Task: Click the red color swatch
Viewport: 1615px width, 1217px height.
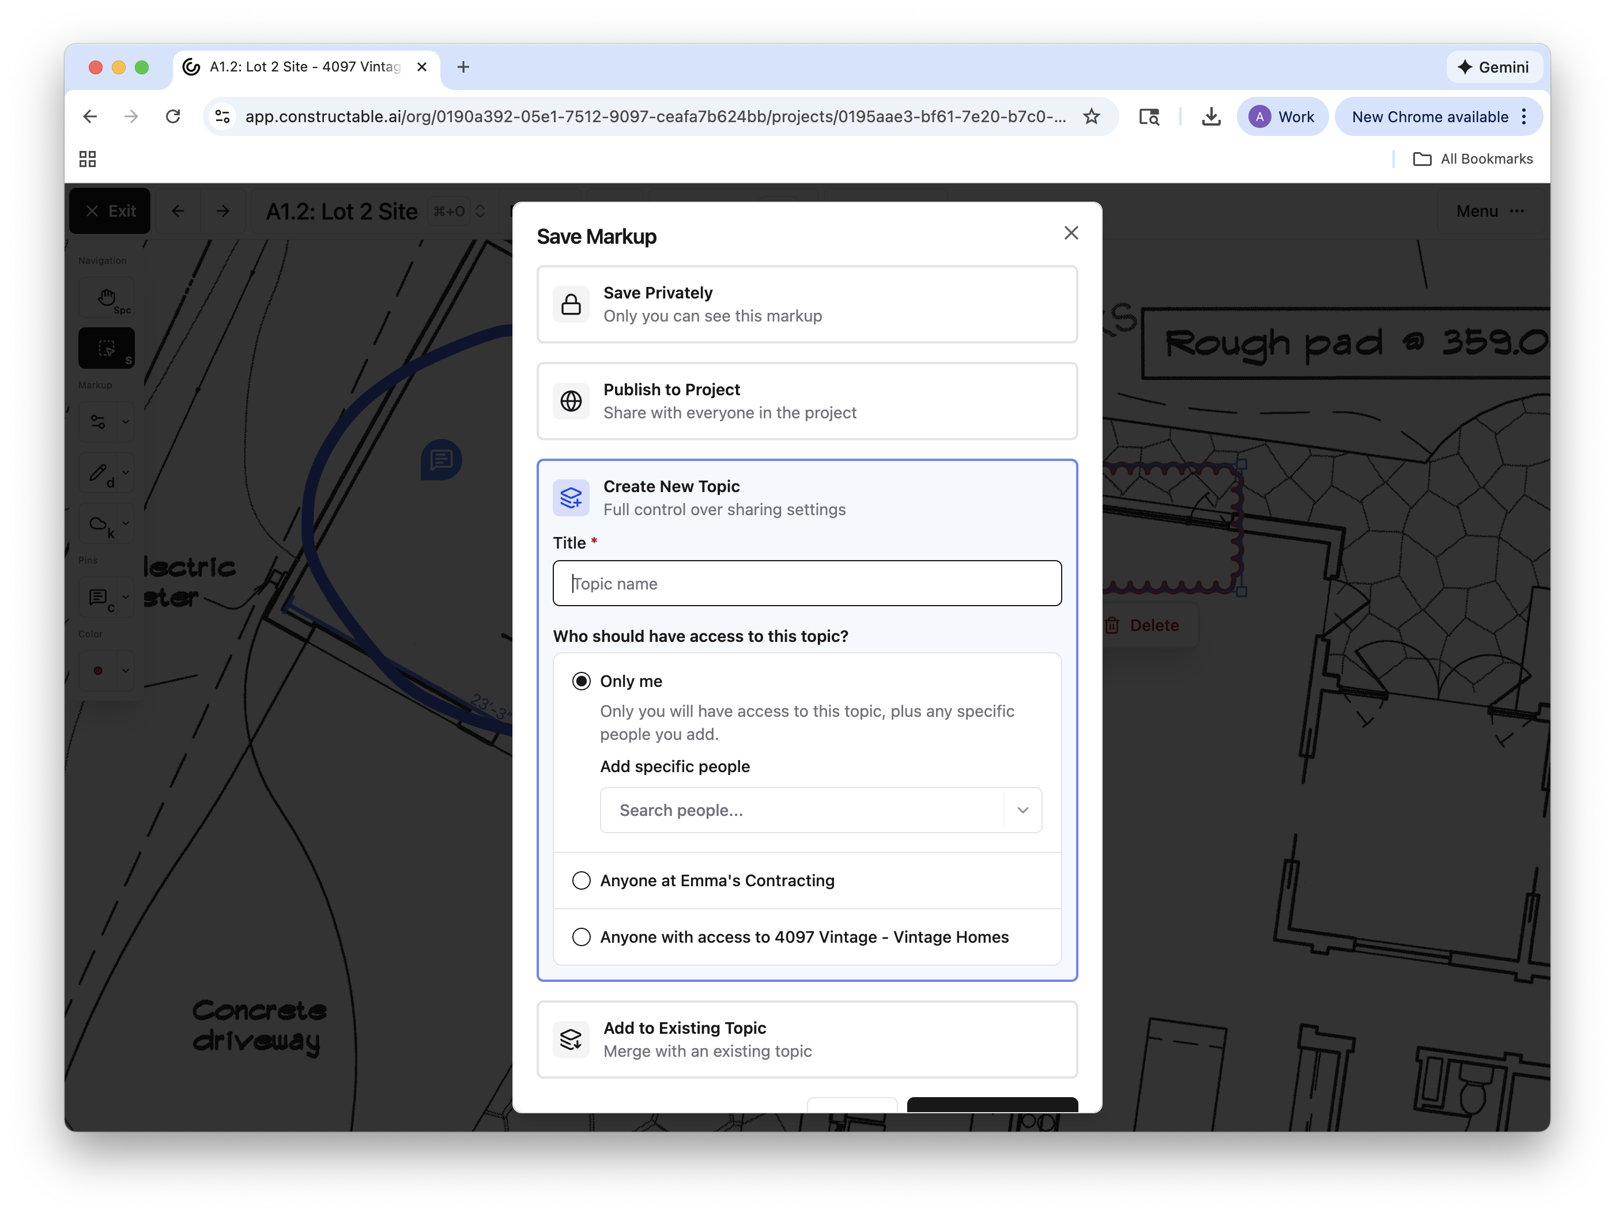Action: pos(98,671)
